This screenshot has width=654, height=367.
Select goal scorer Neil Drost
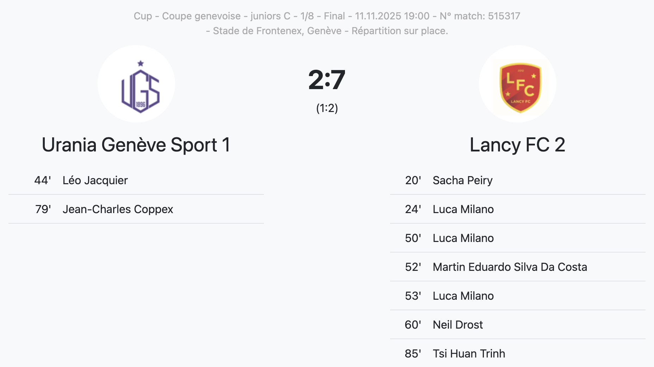pyautogui.click(x=457, y=325)
